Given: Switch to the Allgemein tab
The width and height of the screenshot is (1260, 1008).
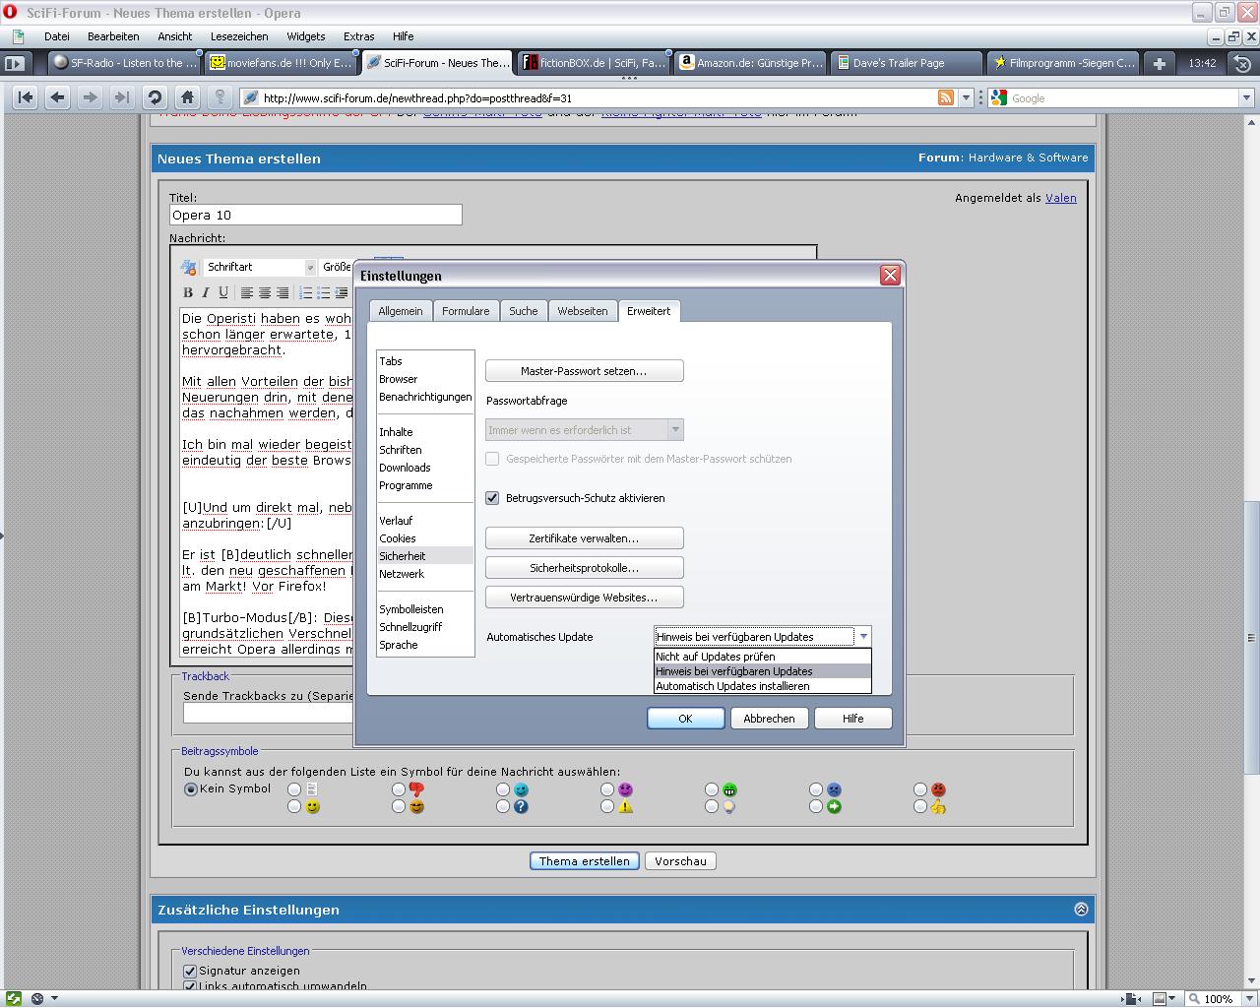Looking at the screenshot, I should (401, 311).
